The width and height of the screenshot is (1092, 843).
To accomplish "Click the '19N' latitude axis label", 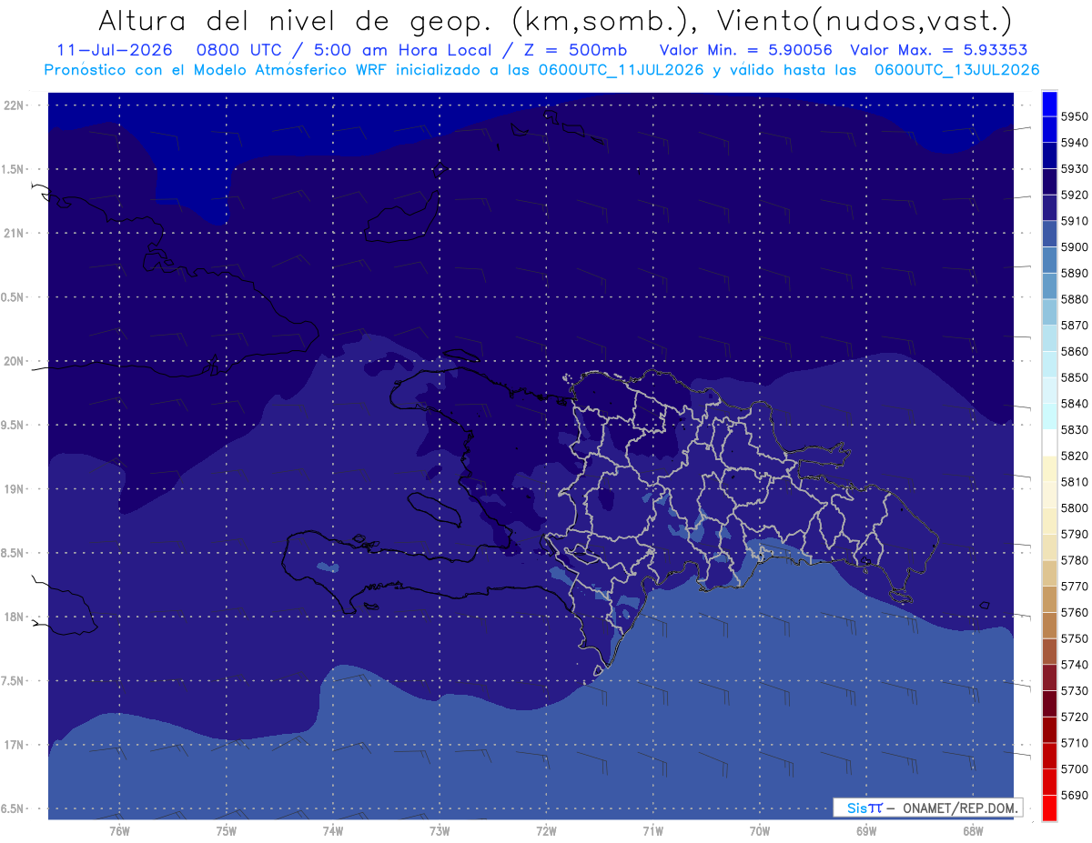I will point(15,489).
